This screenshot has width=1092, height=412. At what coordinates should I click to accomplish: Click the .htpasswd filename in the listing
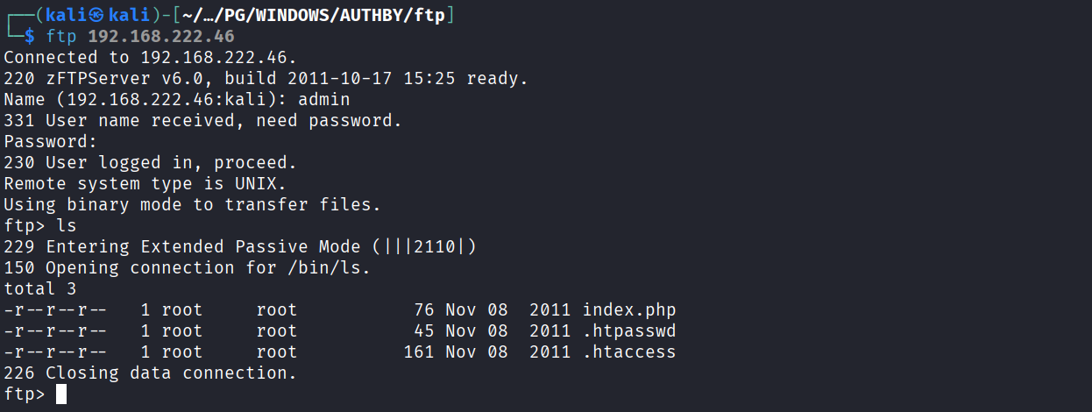(628, 331)
